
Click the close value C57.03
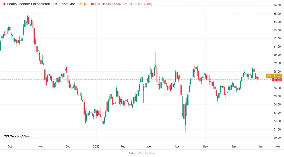127,4
